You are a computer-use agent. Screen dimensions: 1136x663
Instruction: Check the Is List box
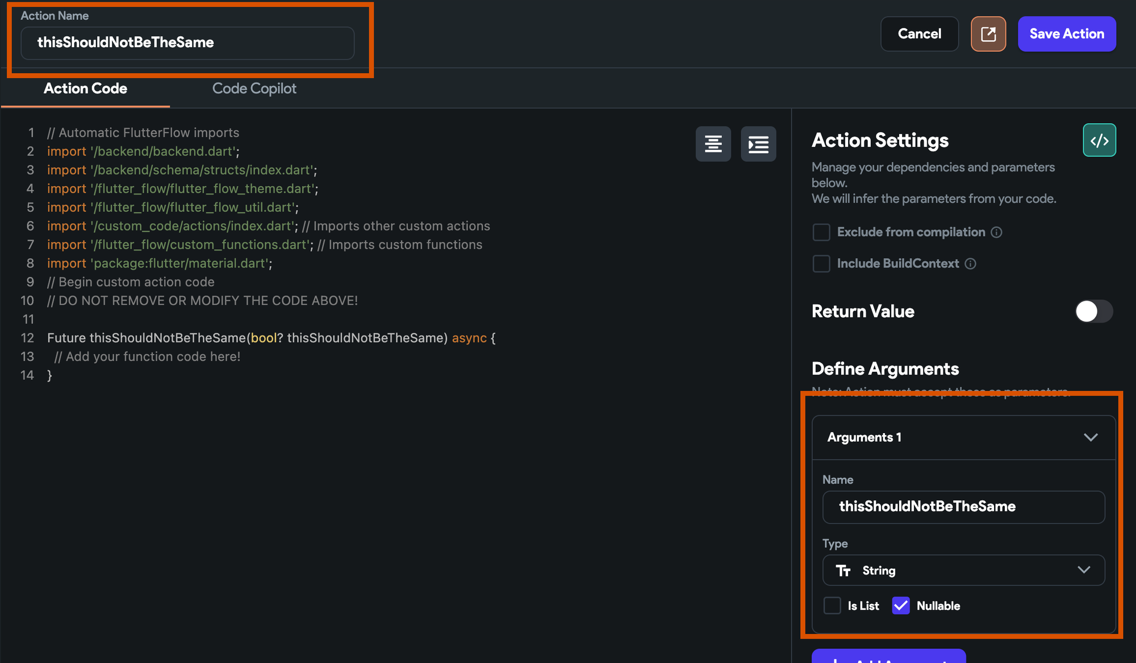832,606
